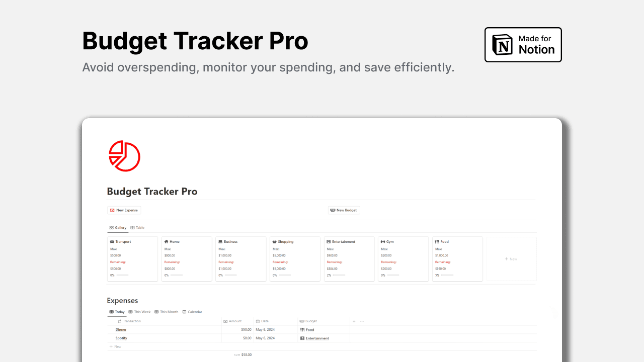644x362 pixels.
Task: Open the This Week expenses view
Action: point(139,312)
